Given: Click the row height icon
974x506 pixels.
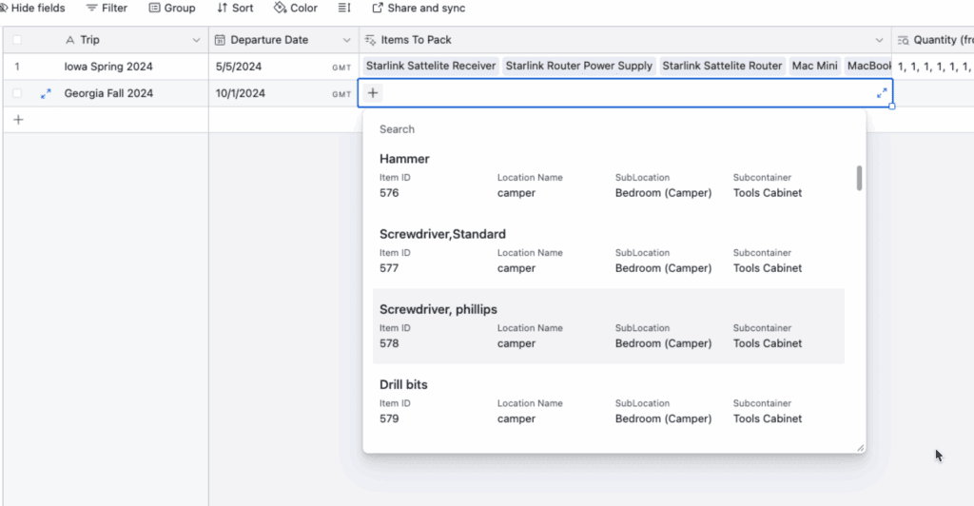Looking at the screenshot, I should coord(344,8).
